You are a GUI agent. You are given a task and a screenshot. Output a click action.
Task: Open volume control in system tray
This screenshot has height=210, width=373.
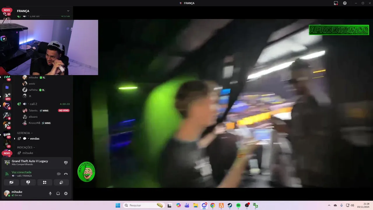(x=352, y=205)
